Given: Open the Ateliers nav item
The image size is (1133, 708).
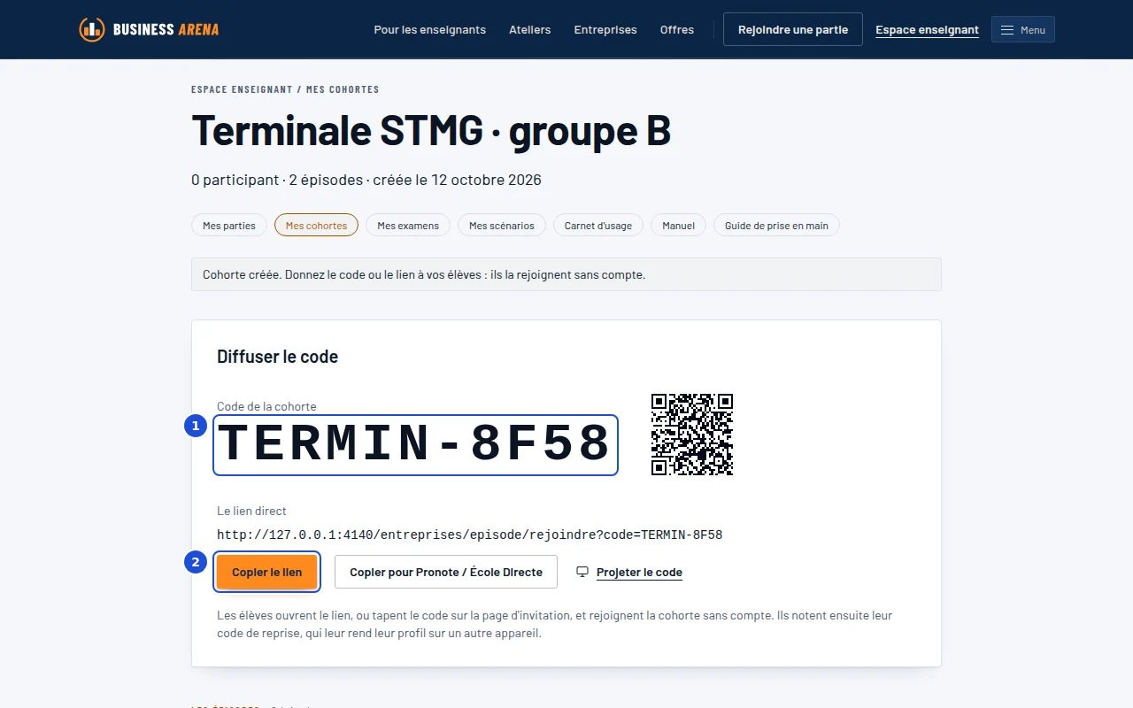Looking at the screenshot, I should pos(530,29).
